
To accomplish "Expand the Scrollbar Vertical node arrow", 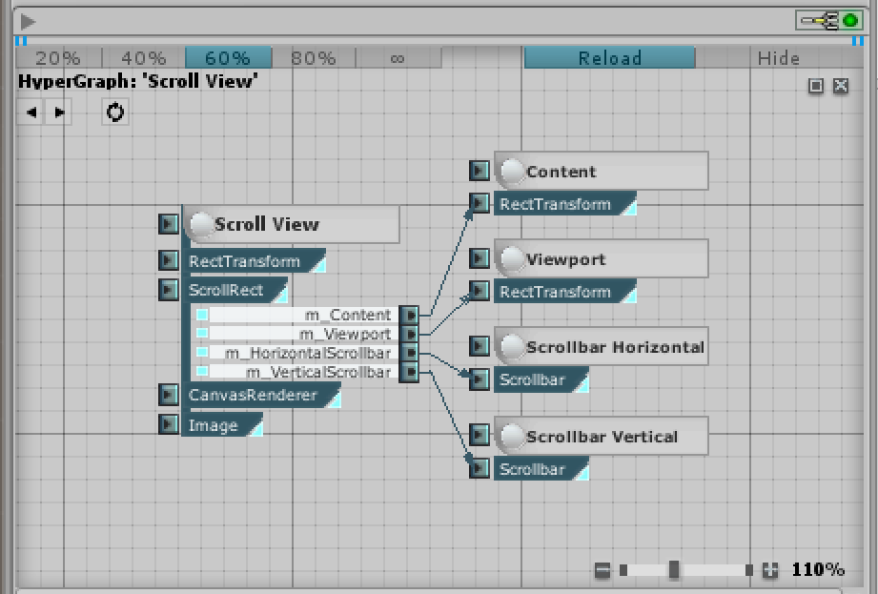I will click(479, 435).
